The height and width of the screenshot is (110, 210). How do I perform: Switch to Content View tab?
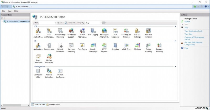(x=53, y=104)
